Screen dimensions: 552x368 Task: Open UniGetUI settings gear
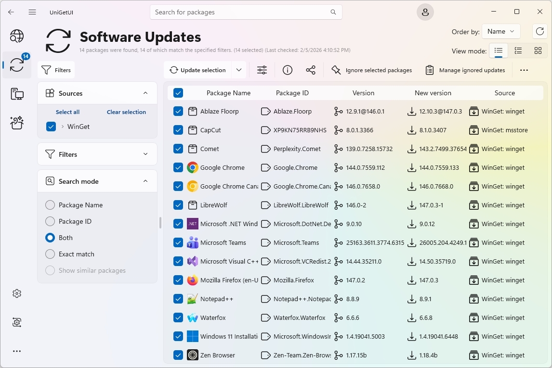[17, 293]
